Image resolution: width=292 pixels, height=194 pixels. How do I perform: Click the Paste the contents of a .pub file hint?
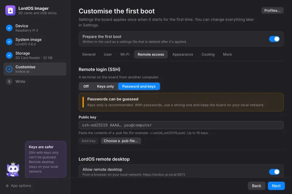point(143,133)
